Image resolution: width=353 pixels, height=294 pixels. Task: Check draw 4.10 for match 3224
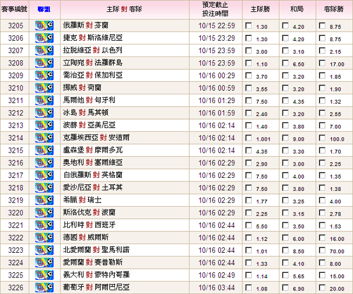pos(285,263)
